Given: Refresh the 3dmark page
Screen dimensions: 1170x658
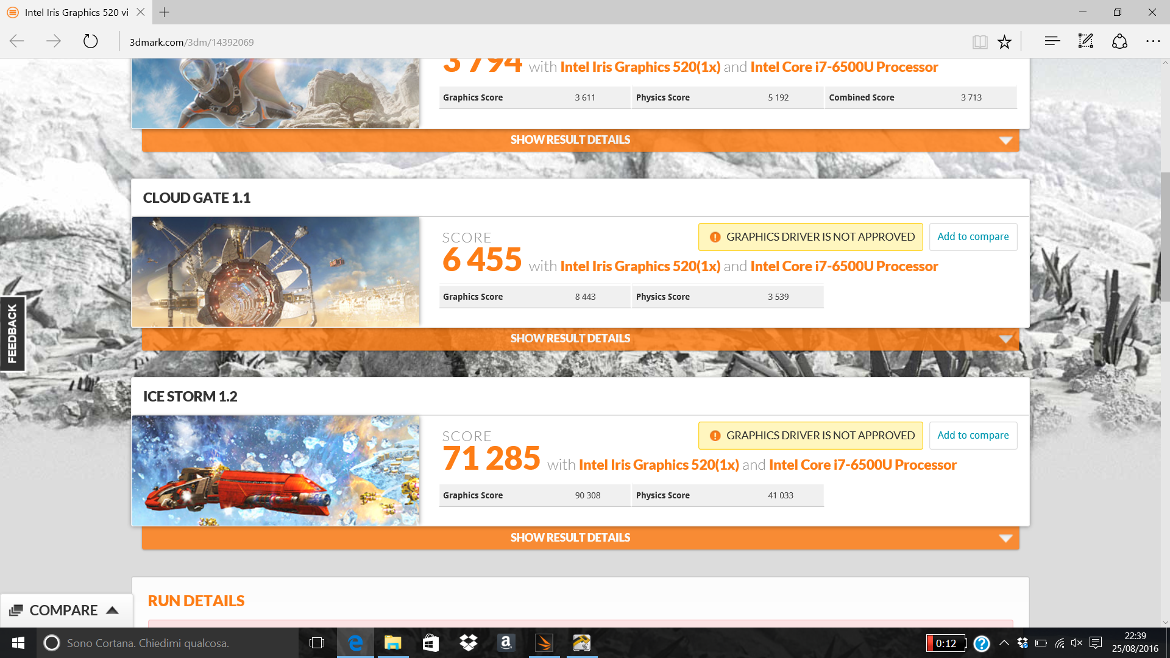Looking at the screenshot, I should coord(90,41).
